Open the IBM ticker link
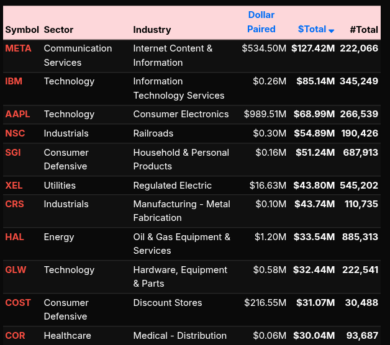Screen dimensions: 390x345 click(x=14, y=81)
